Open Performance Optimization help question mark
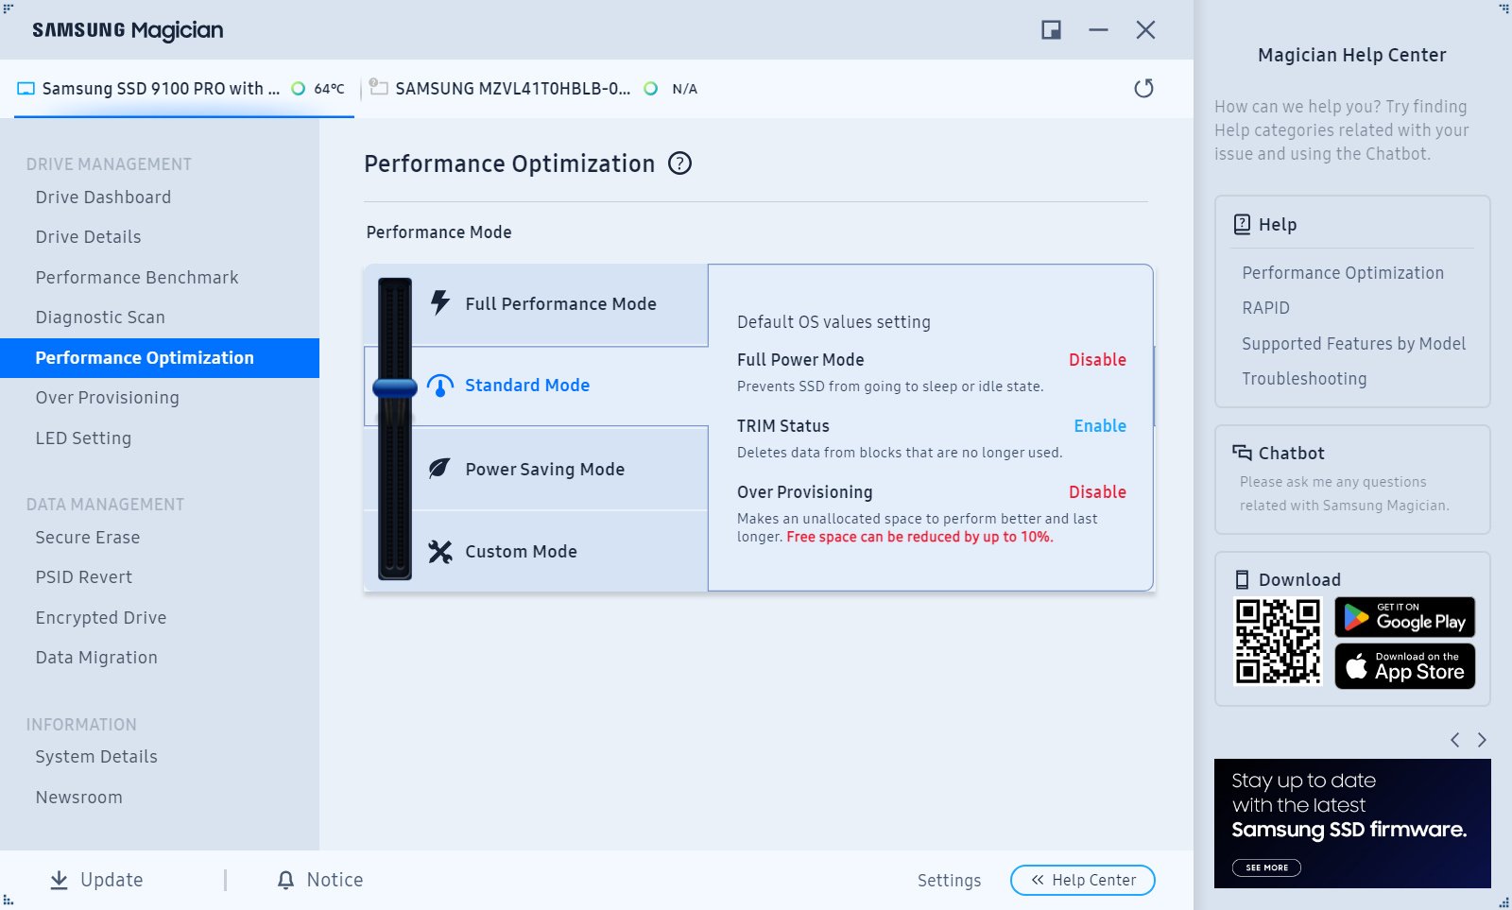Image resolution: width=1512 pixels, height=910 pixels. [679, 163]
